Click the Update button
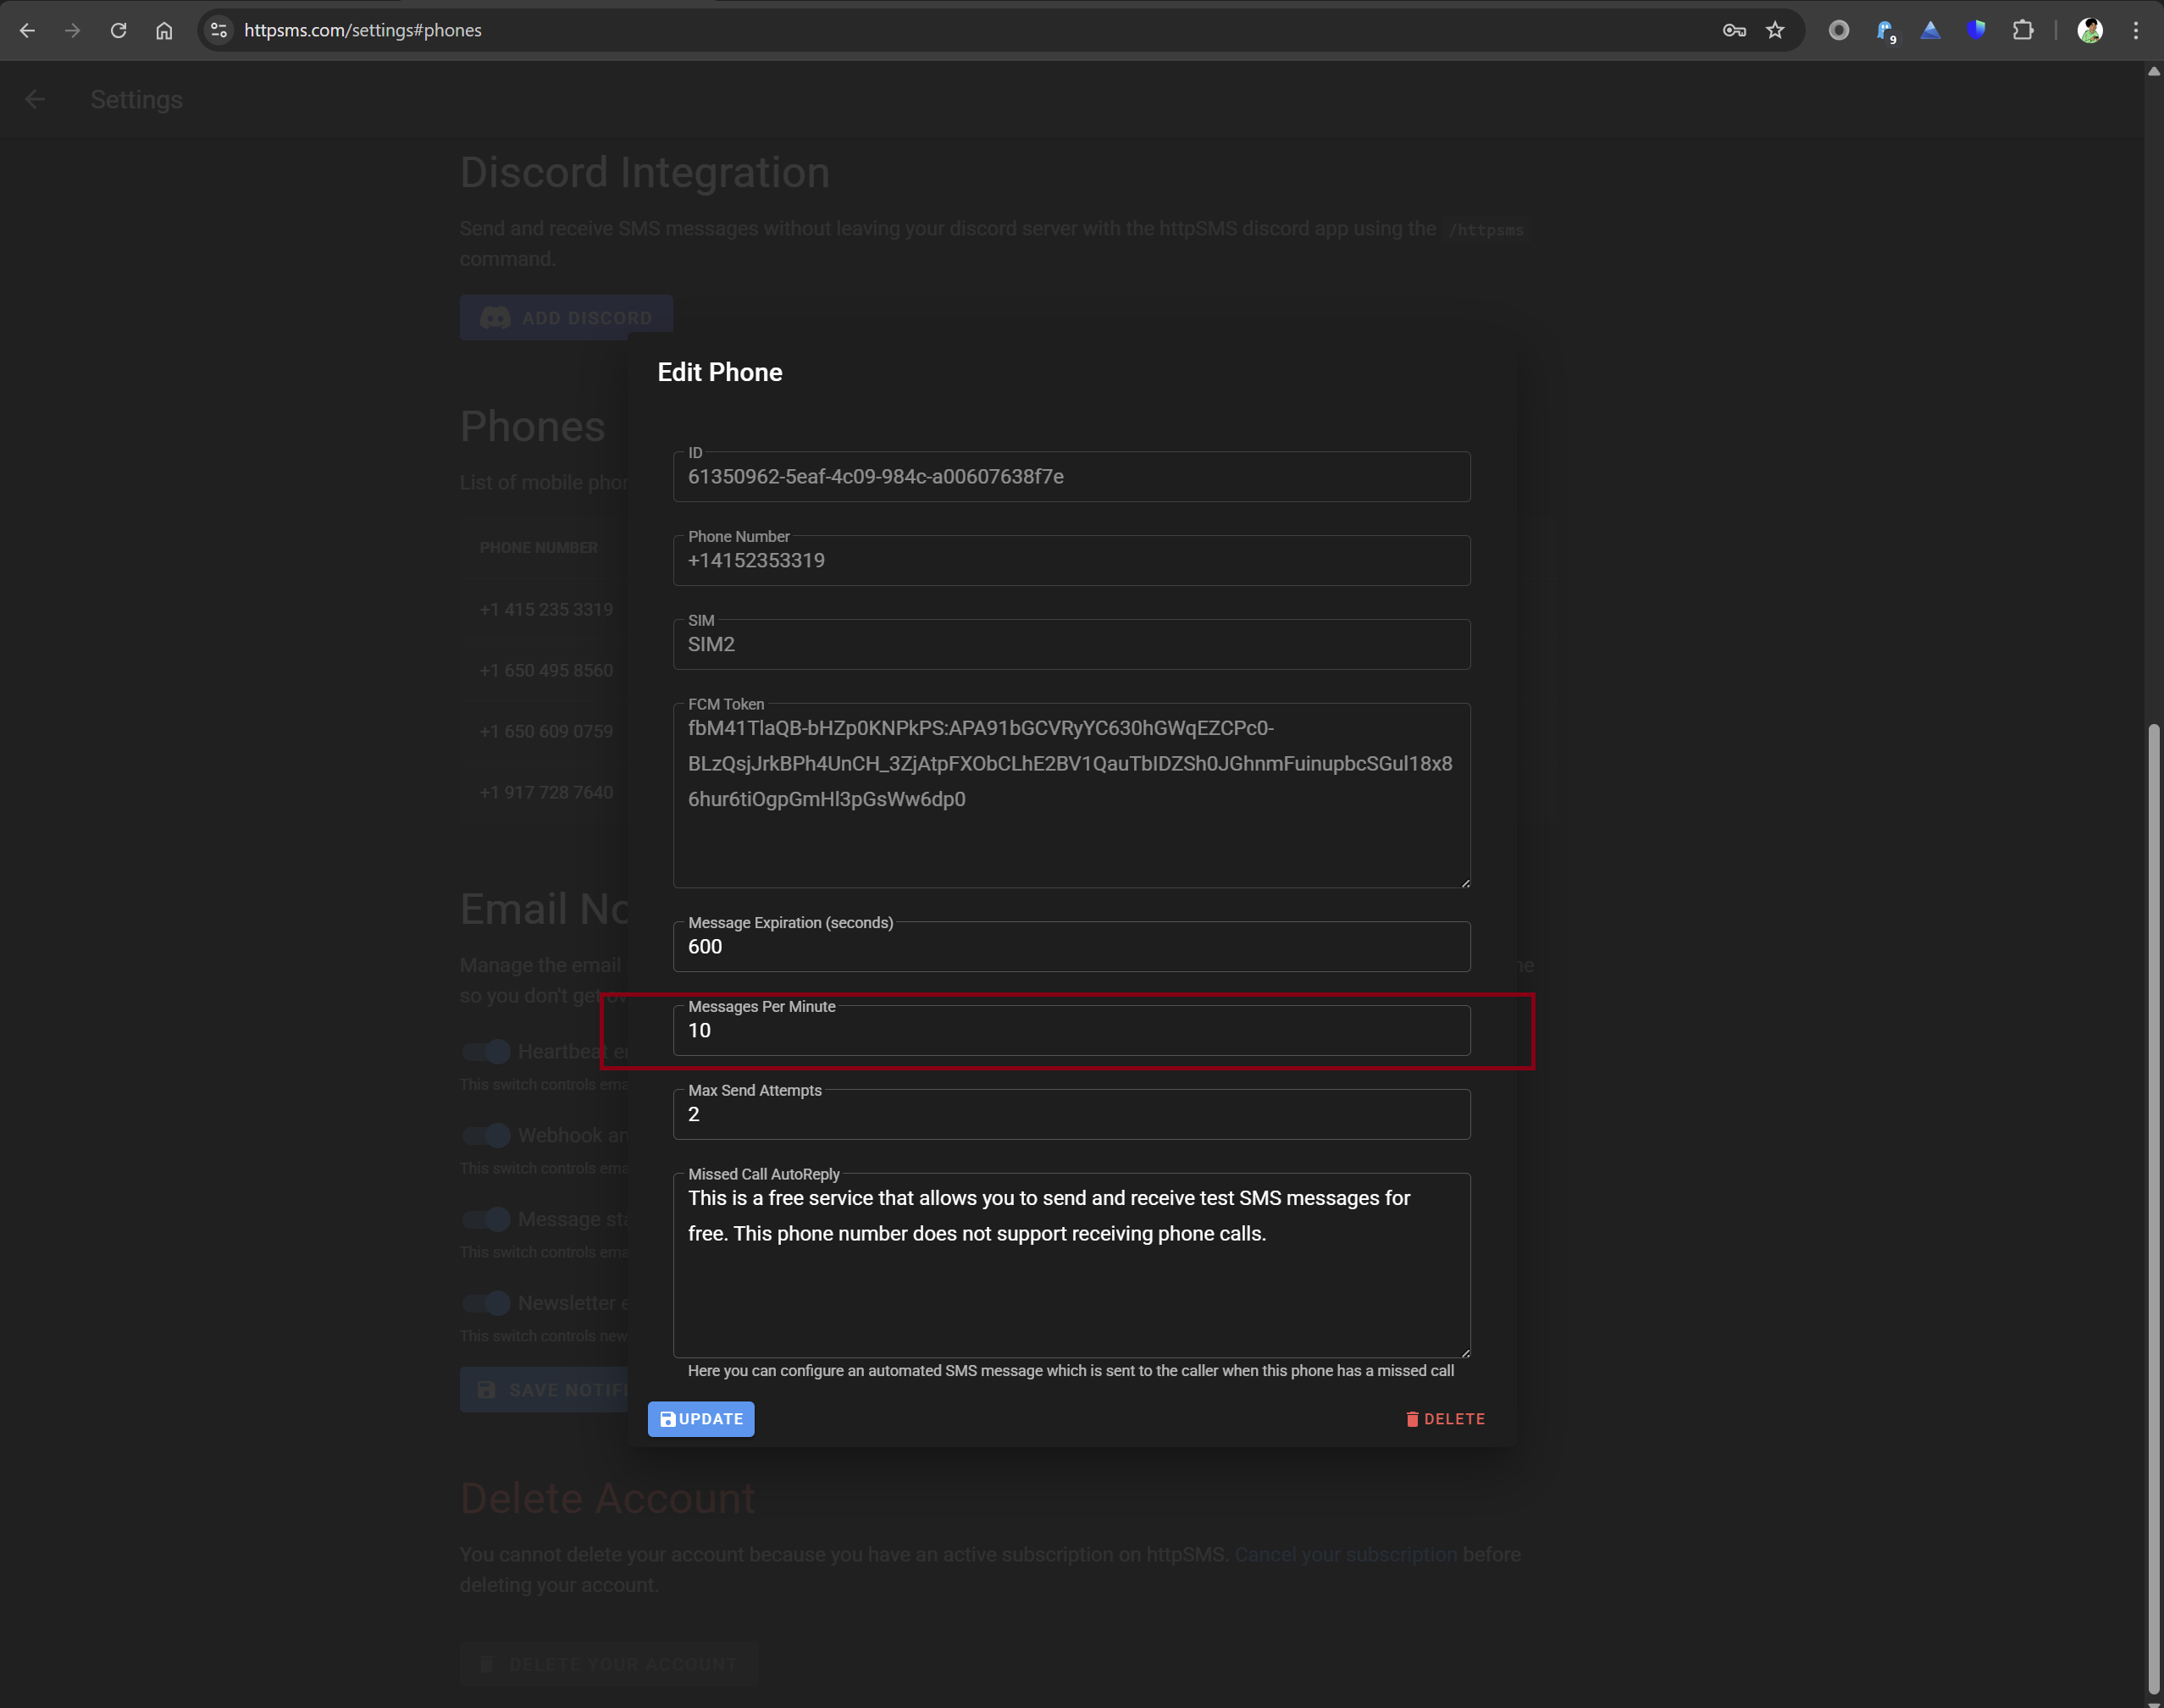 pos(701,1419)
